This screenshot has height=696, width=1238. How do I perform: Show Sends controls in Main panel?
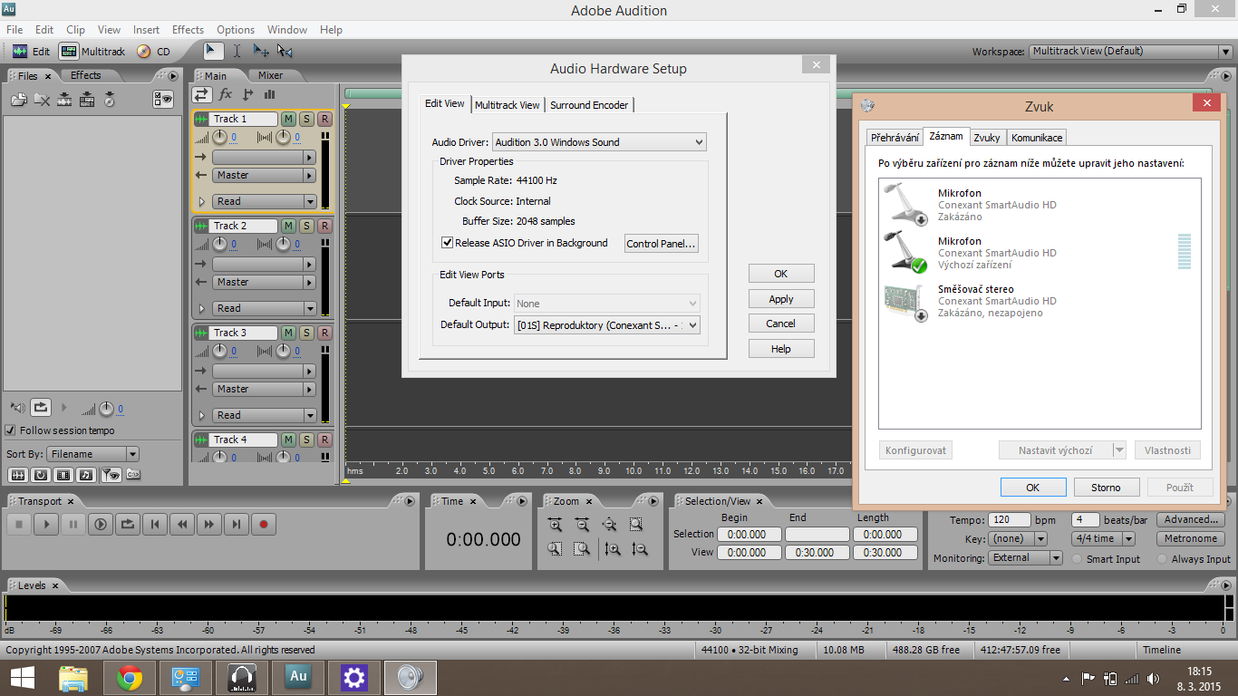click(247, 94)
